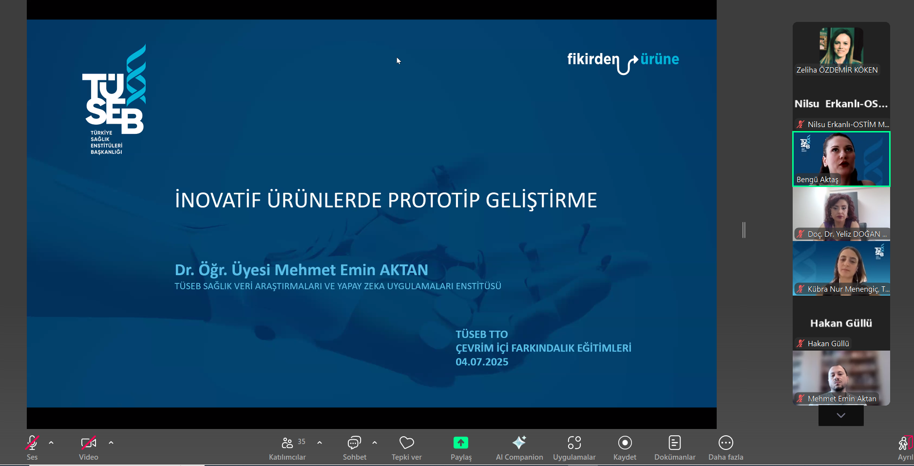Click the muted mic icon on Mehmet Emin Aktan
Image resolution: width=914 pixels, height=466 pixels.
tap(800, 398)
